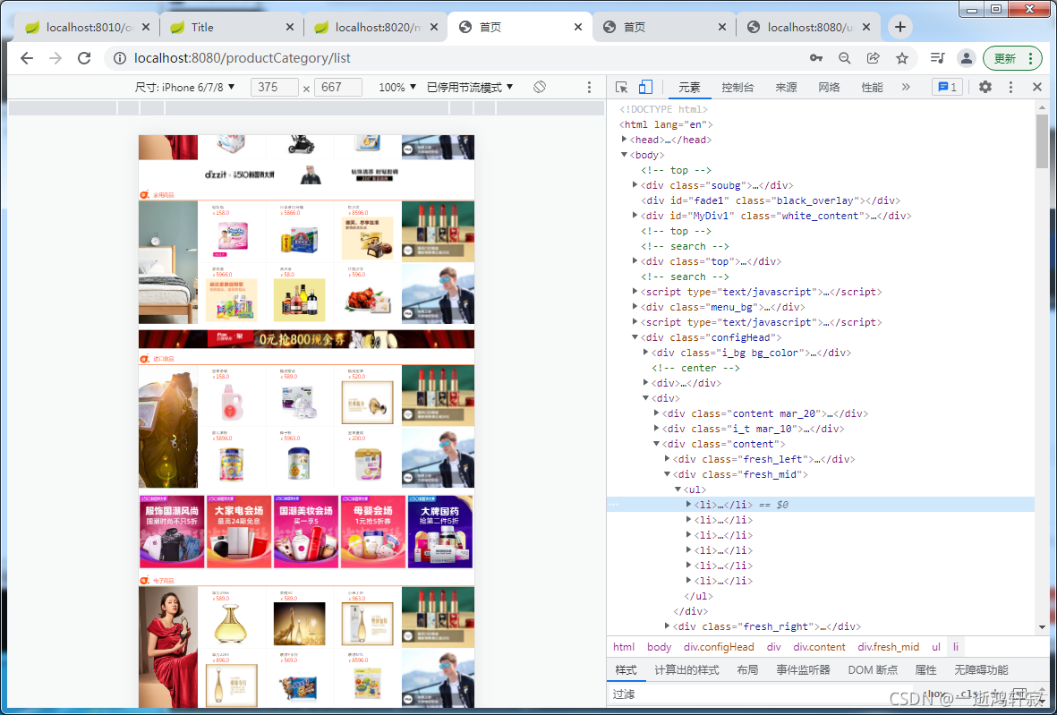Click the 过滤 styles filter field
This screenshot has height=715, width=1057.
pyautogui.click(x=762, y=694)
